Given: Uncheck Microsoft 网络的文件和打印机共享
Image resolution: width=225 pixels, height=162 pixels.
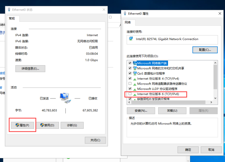Looking at the screenshot, I should click(x=130, y=68).
